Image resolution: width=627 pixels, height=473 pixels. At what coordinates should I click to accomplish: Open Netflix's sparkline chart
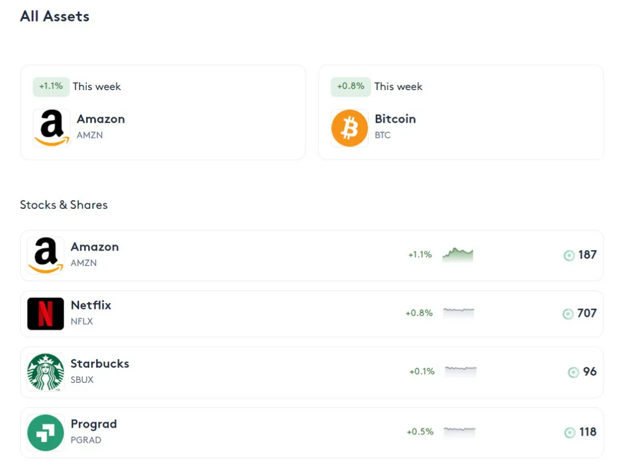[459, 313]
